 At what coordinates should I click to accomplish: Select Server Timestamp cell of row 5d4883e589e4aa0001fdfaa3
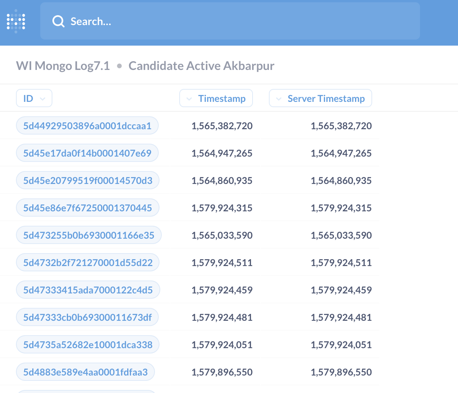tap(341, 372)
